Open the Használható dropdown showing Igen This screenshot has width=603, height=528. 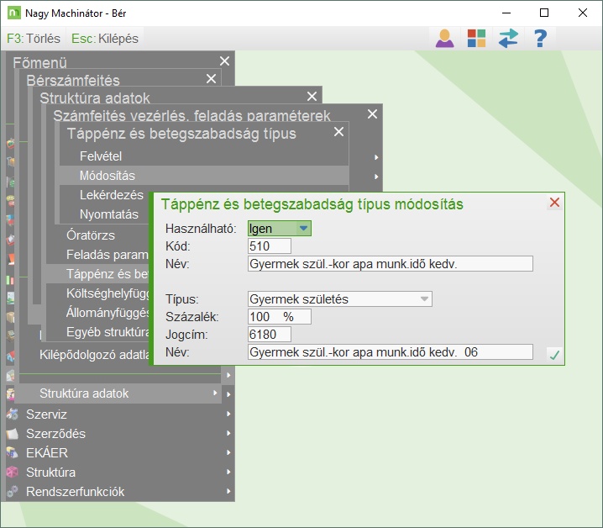click(280, 229)
